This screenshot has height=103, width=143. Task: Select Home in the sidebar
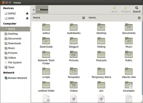tap(15, 29)
